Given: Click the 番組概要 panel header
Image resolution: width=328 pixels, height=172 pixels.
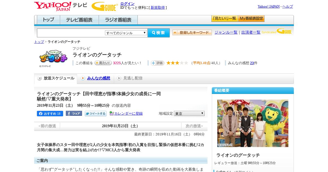Looking at the screenshot, I should click(253, 90).
